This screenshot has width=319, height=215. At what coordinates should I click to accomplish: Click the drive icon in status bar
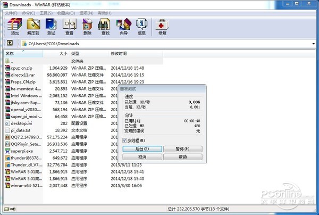(6, 209)
